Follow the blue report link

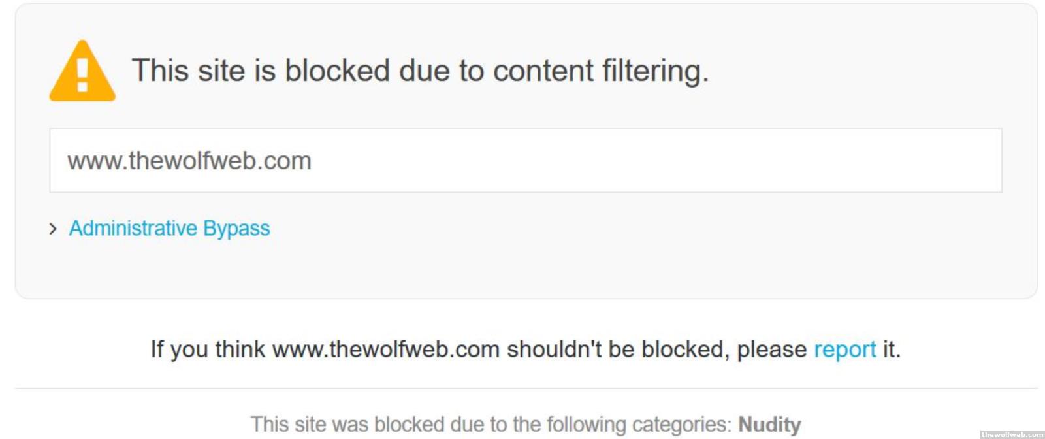click(x=844, y=350)
